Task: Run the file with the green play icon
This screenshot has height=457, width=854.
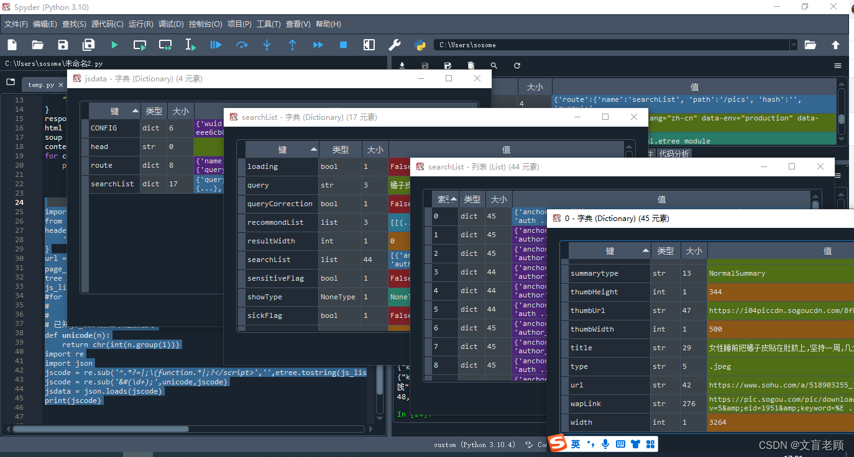Action: (114, 45)
